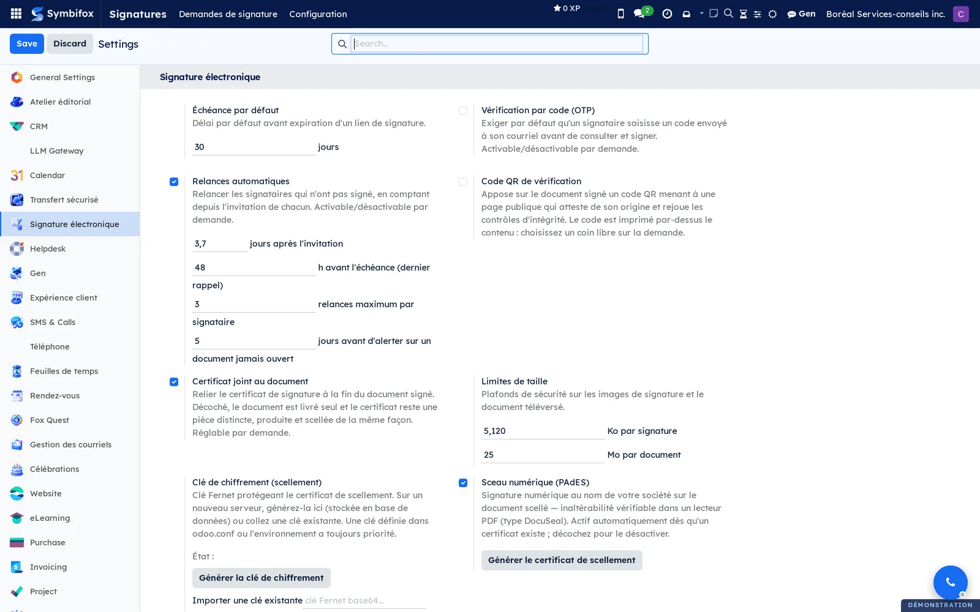
Task: Edit relances maximum par signataire field
Action: click(x=254, y=304)
